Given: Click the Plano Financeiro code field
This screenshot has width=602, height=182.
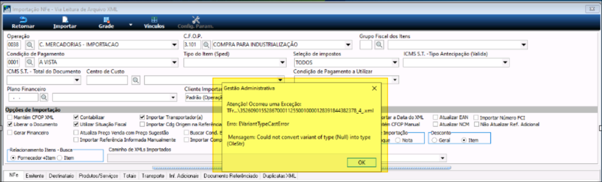Looking at the screenshot, I should 23,97.
